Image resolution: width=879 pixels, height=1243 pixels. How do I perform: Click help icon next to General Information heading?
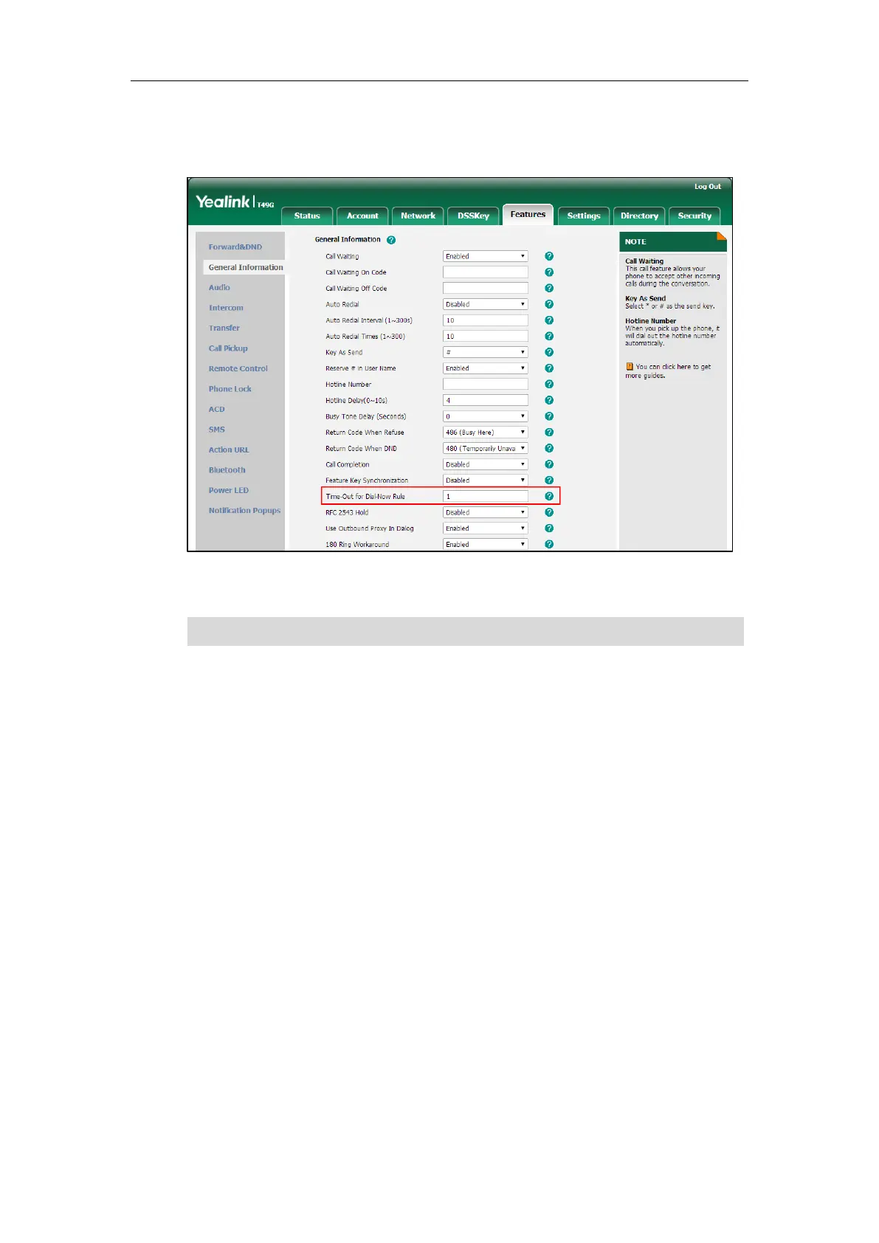391,240
